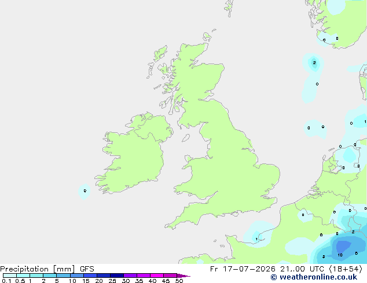The width and height of the screenshot is (367, 283).
Task: Select the 15–20 mm legend color swatch
Action: [x=90, y=275]
